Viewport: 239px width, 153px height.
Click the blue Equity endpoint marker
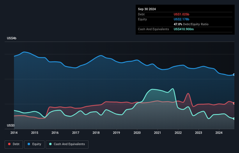coord(234,75)
